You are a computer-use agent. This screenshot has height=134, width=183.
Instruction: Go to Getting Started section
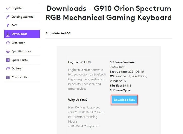point(22,17)
